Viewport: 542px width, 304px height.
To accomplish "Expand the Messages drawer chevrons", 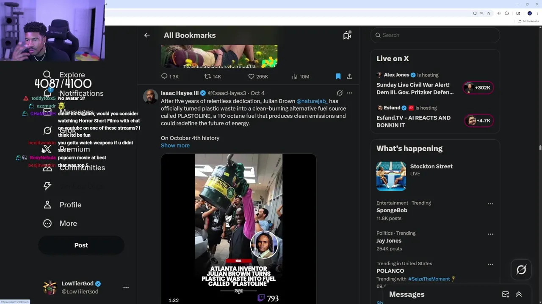I will (x=519, y=294).
